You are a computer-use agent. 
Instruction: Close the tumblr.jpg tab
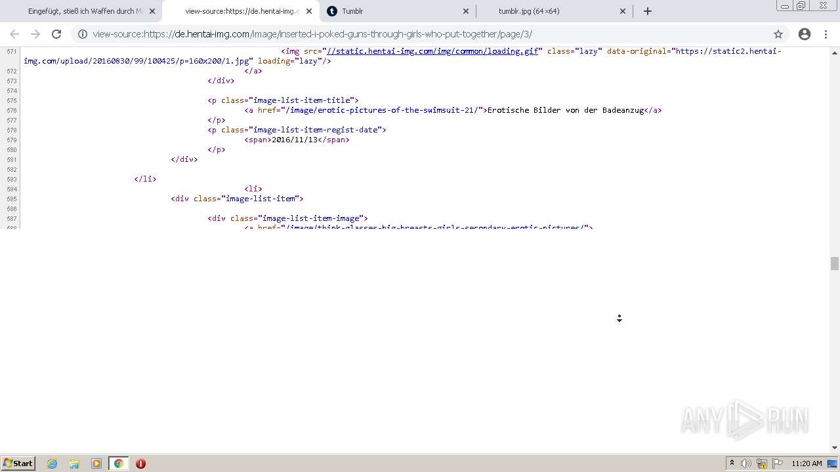623,11
